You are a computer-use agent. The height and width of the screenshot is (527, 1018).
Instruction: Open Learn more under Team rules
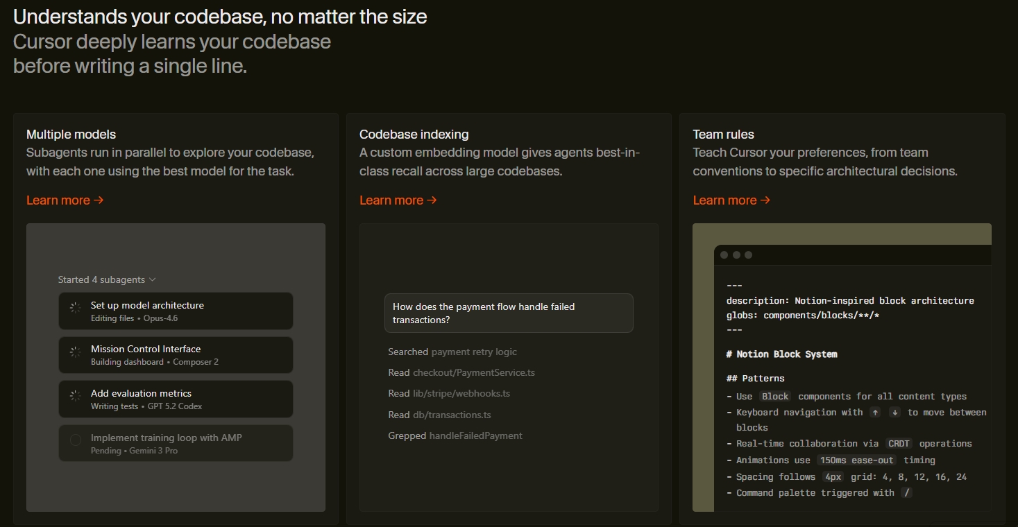731,200
